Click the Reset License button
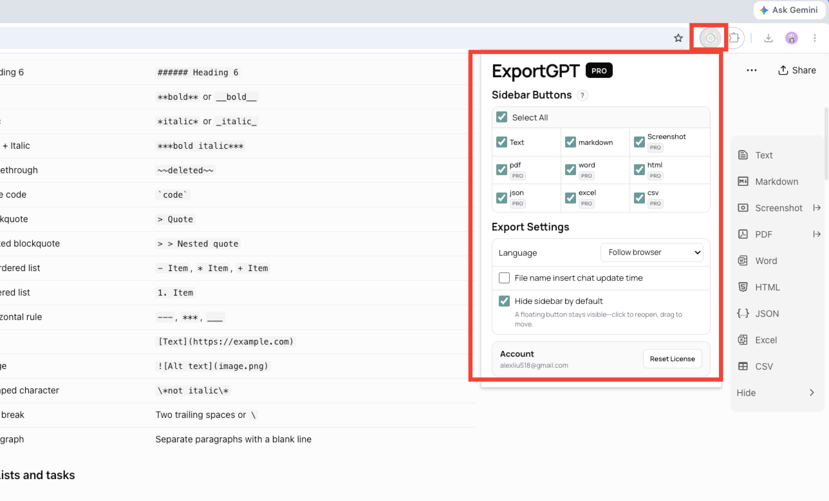 point(673,359)
